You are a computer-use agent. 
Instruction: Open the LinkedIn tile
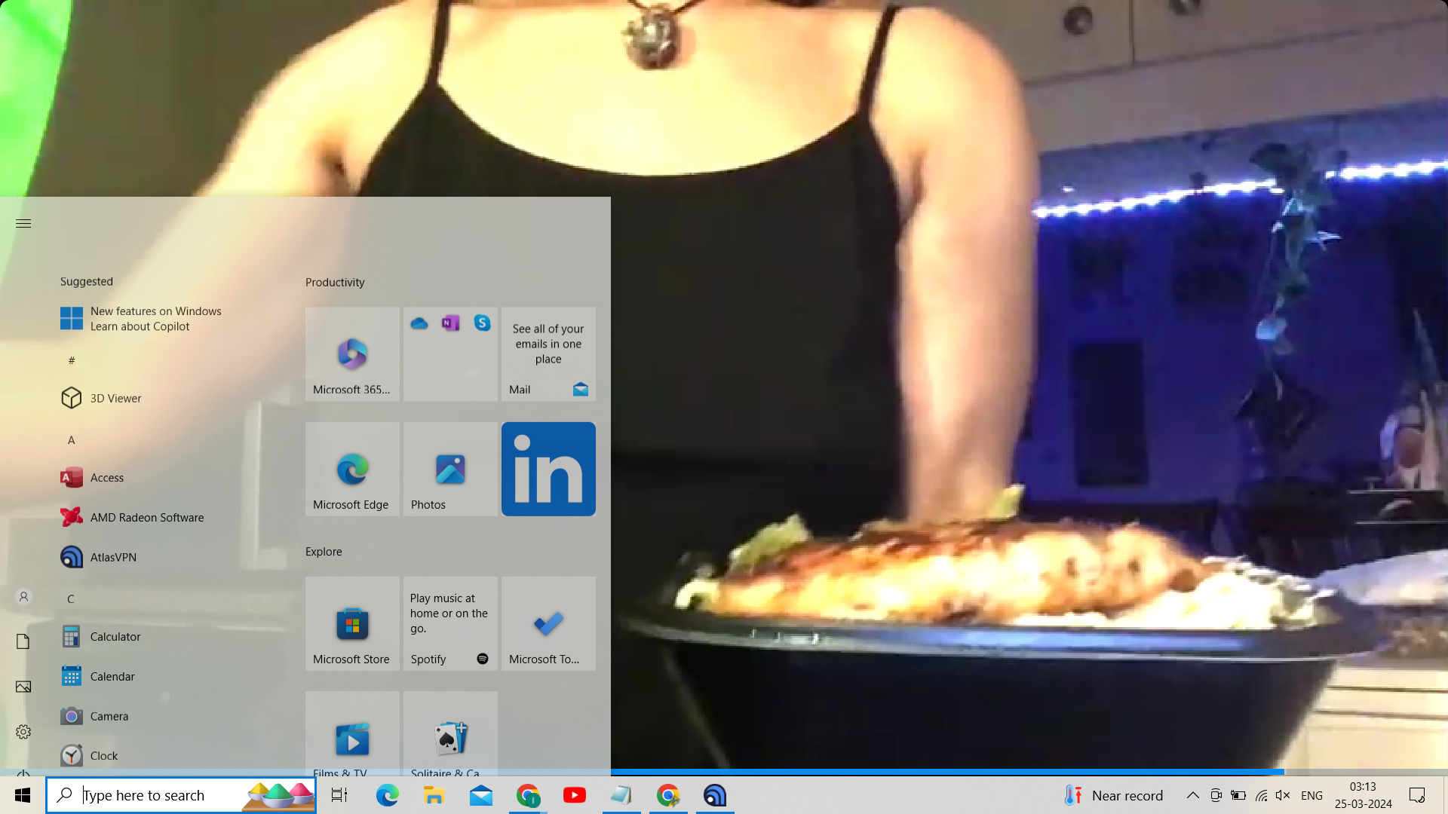pyautogui.click(x=548, y=469)
